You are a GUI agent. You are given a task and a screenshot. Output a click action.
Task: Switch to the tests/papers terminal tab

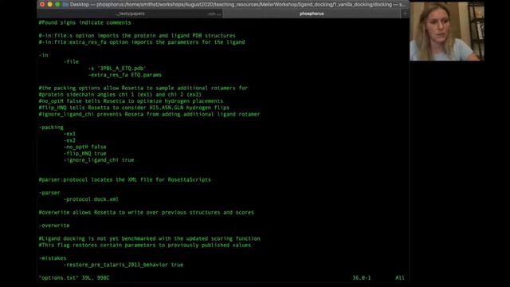coord(130,14)
